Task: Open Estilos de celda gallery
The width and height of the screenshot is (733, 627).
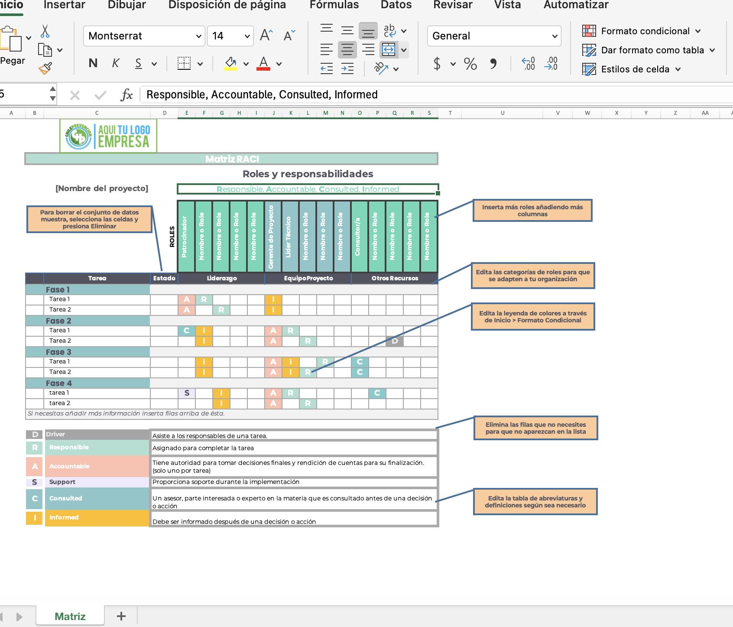Action: 636,69
